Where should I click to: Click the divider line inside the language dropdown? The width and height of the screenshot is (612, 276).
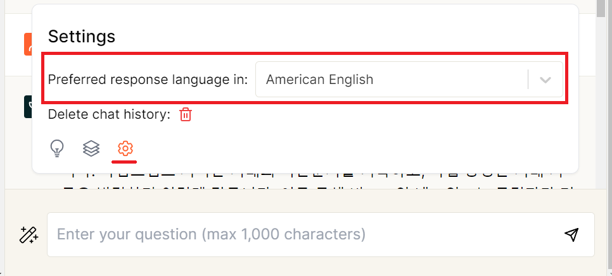click(528, 80)
